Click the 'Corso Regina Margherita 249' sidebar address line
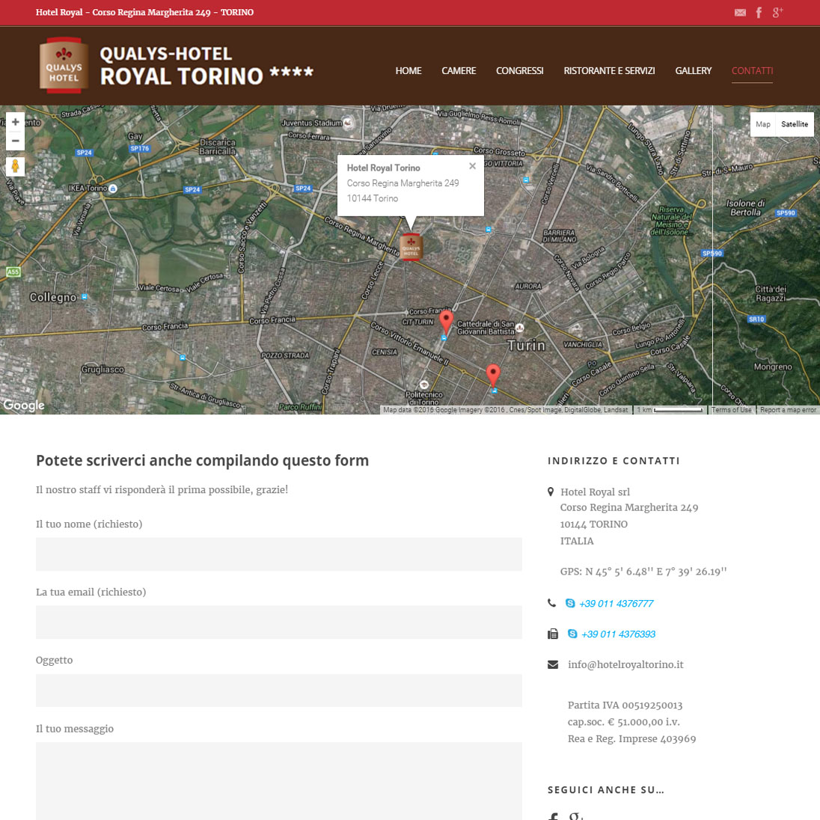The width and height of the screenshot is (820, 820). (x=629, y=507)
